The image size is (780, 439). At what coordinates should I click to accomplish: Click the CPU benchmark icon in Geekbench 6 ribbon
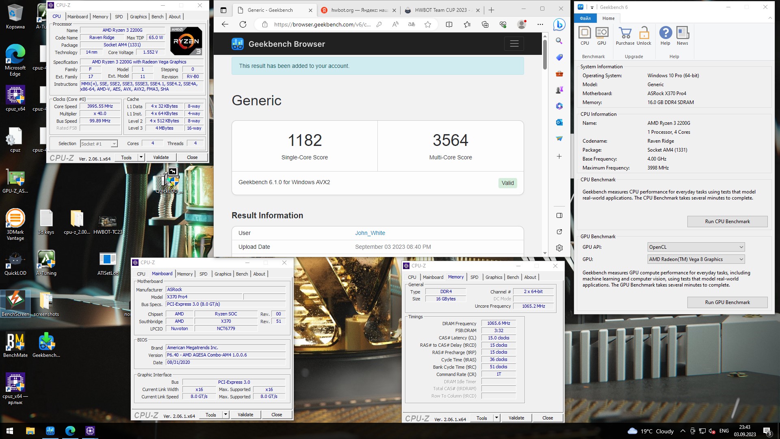pyautogui.click(x=585, y=36)
